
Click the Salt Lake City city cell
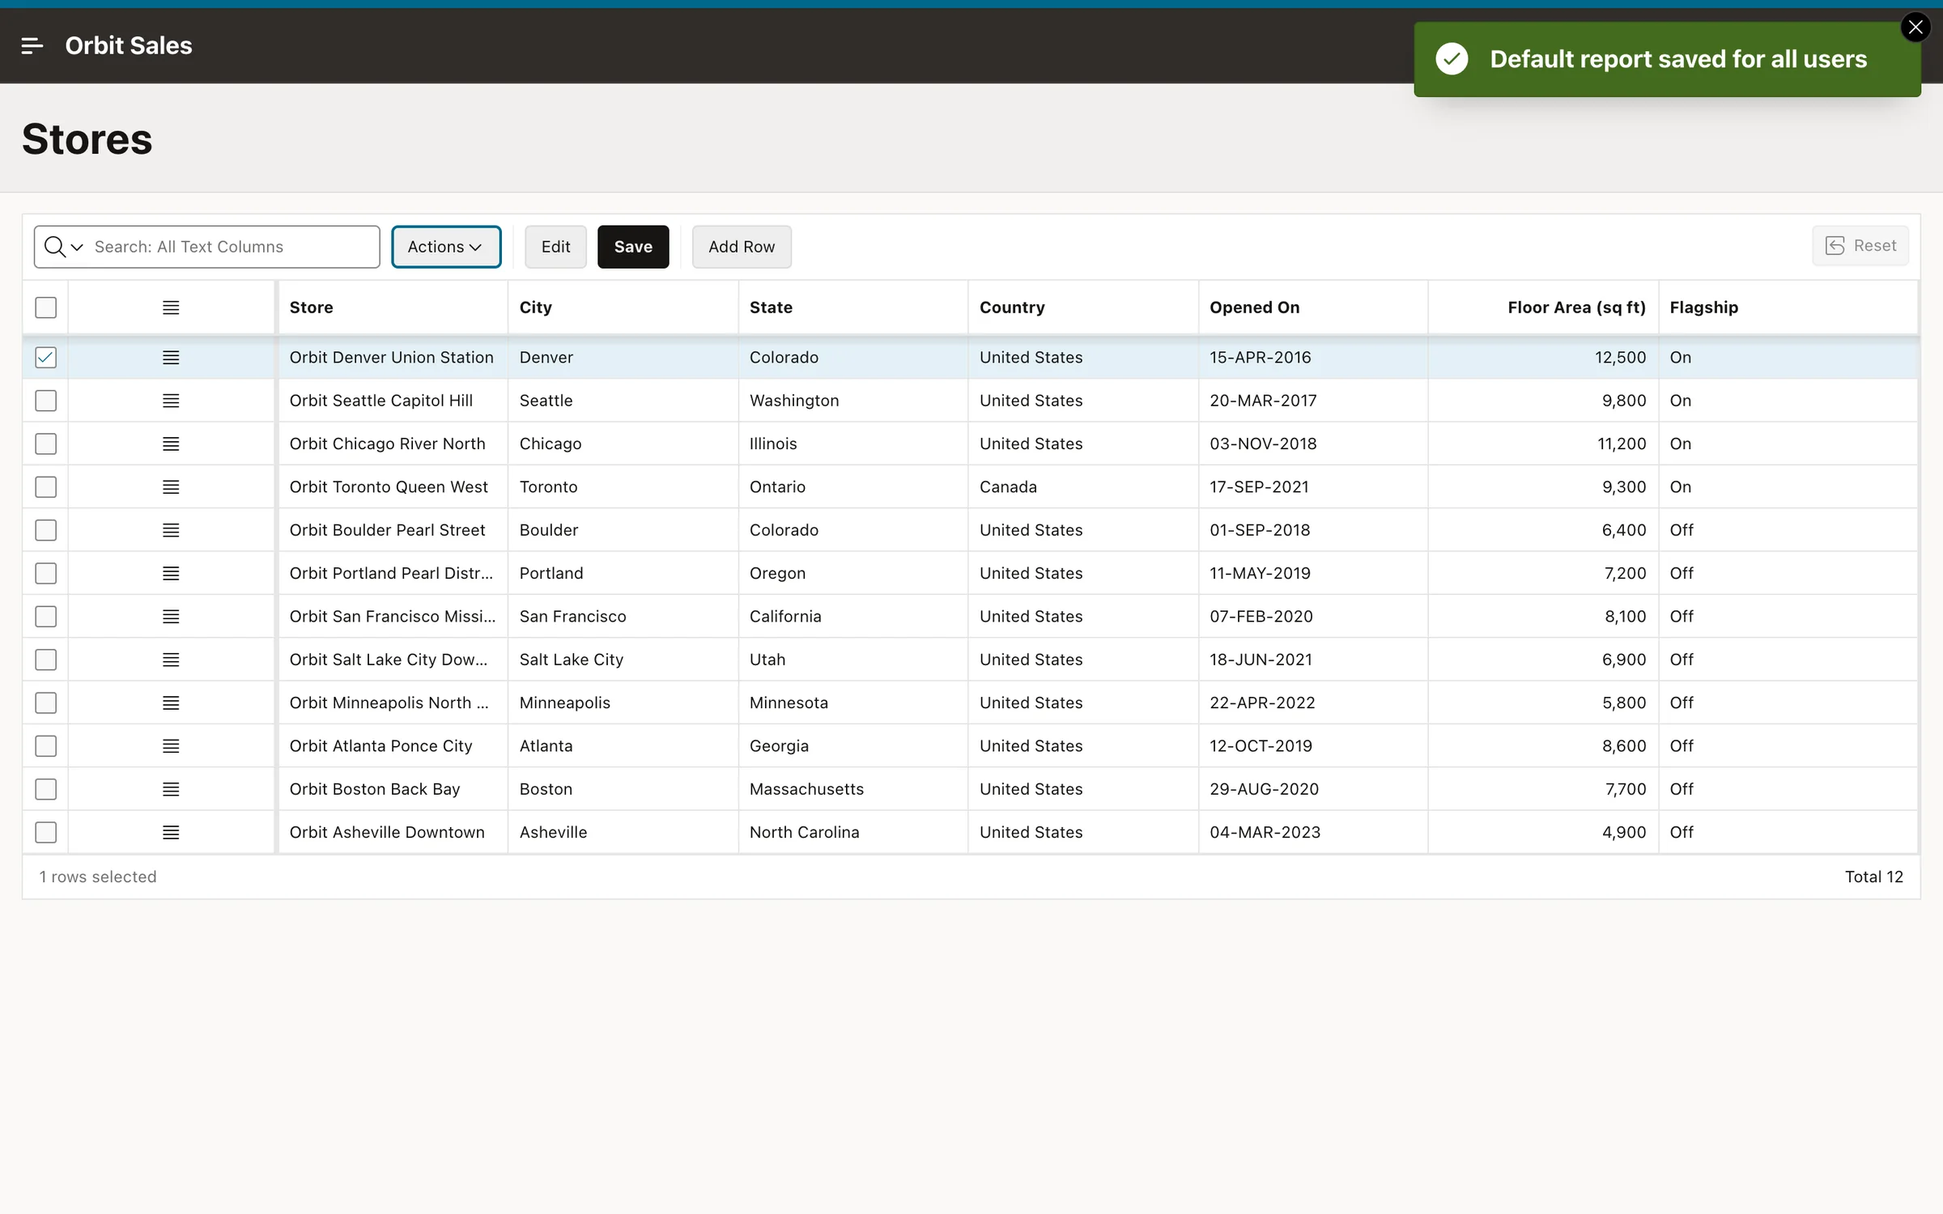tap(623, 660)
